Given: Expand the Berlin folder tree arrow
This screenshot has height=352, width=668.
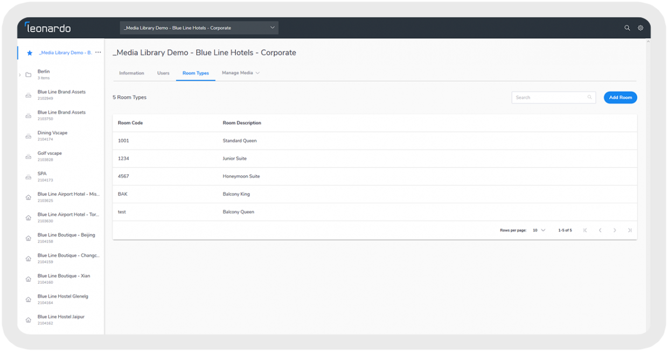Looking at the screenshot, I should coord(20,75).
